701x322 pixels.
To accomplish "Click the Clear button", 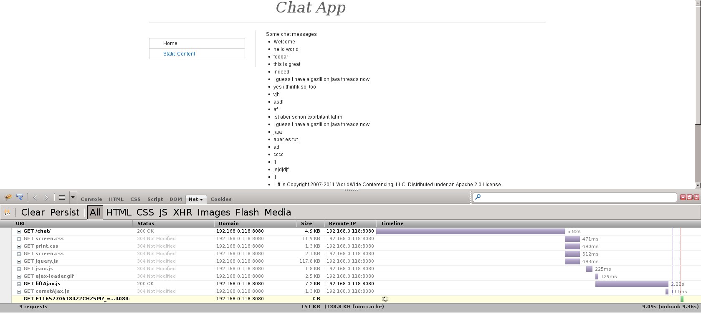I will tap(33, 212).
